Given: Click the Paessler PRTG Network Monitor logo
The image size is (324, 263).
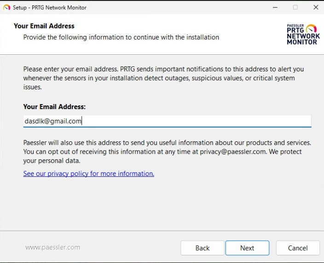Looking at the screenshot, I should point(302,35).
